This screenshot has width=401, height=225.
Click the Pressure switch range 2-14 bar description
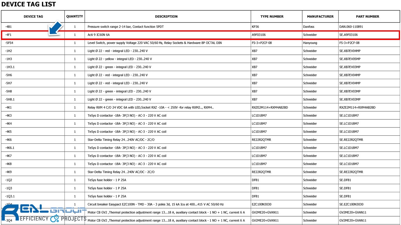[126, 27]
